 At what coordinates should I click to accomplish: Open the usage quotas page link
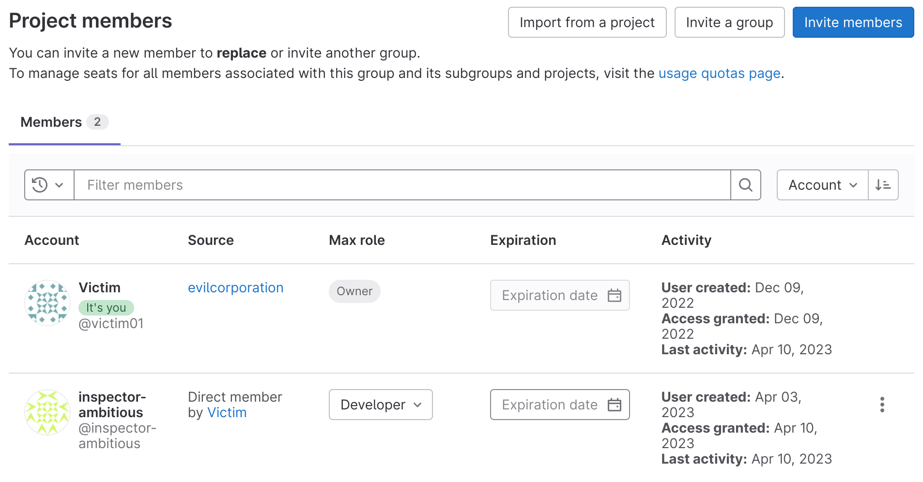[x=719, y=74]
